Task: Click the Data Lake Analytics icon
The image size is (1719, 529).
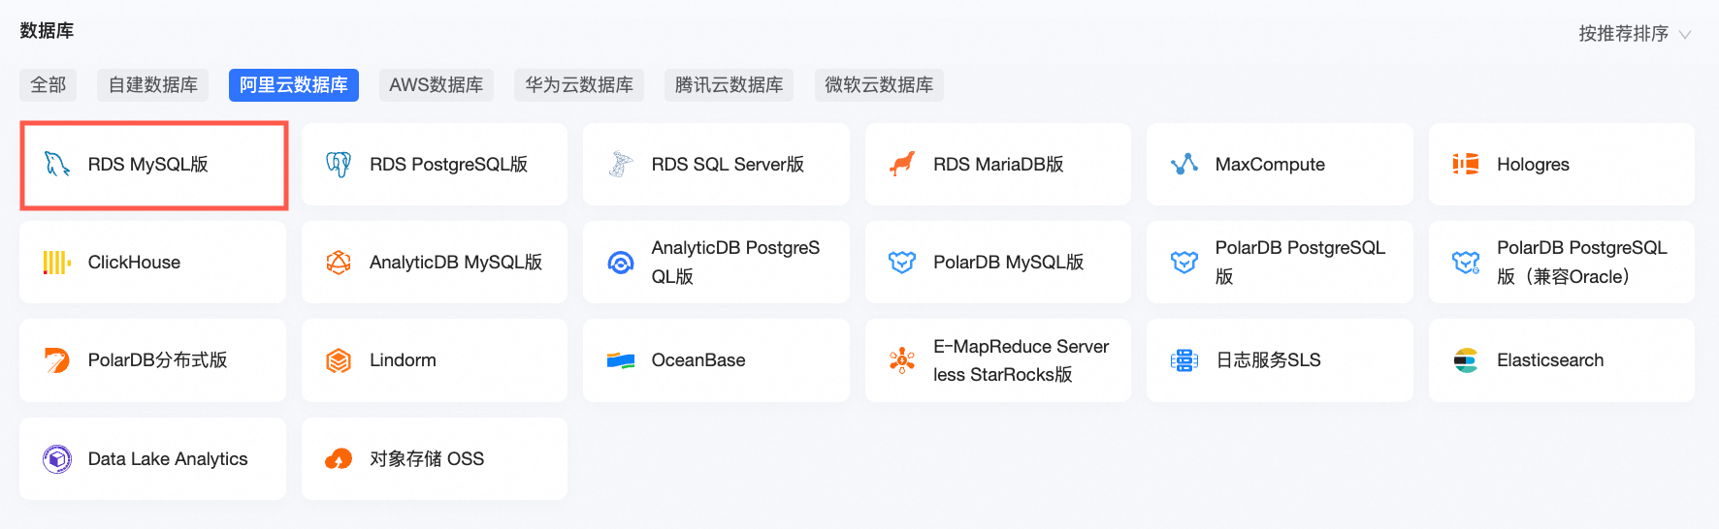Action: pos(57,459)
